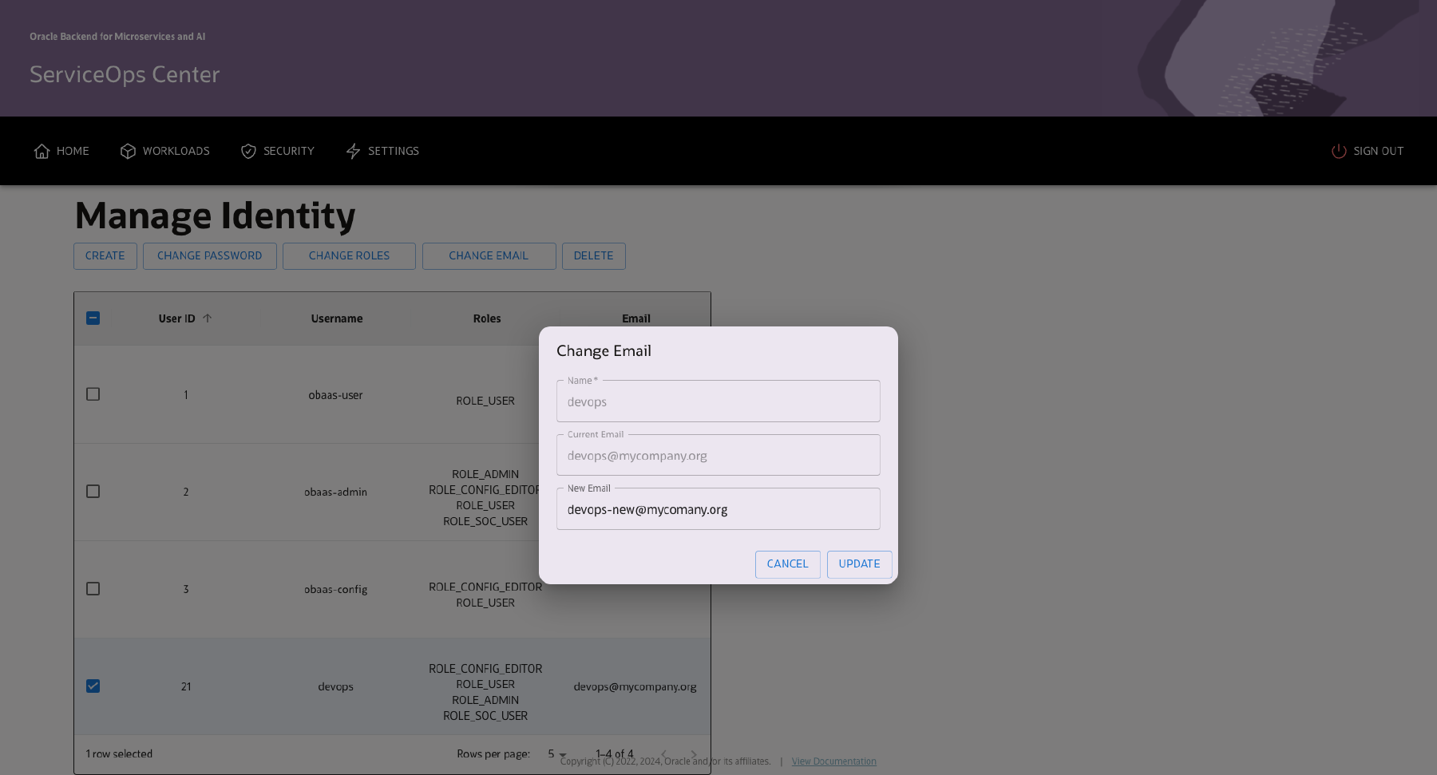This screenshot has height=775, width=1437.
Task: Click the Sign Out power icon
Action: [1338, 151]
